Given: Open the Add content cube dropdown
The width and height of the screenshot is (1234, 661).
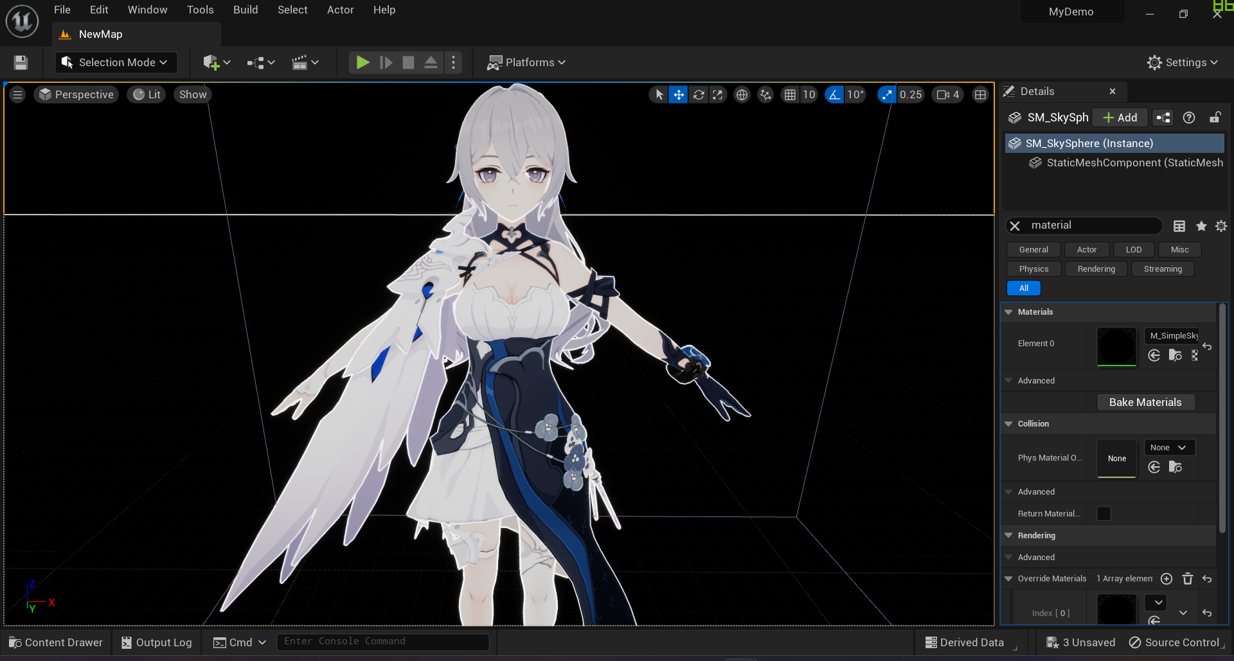Looking at the screenshot, I should pos(217,62).
